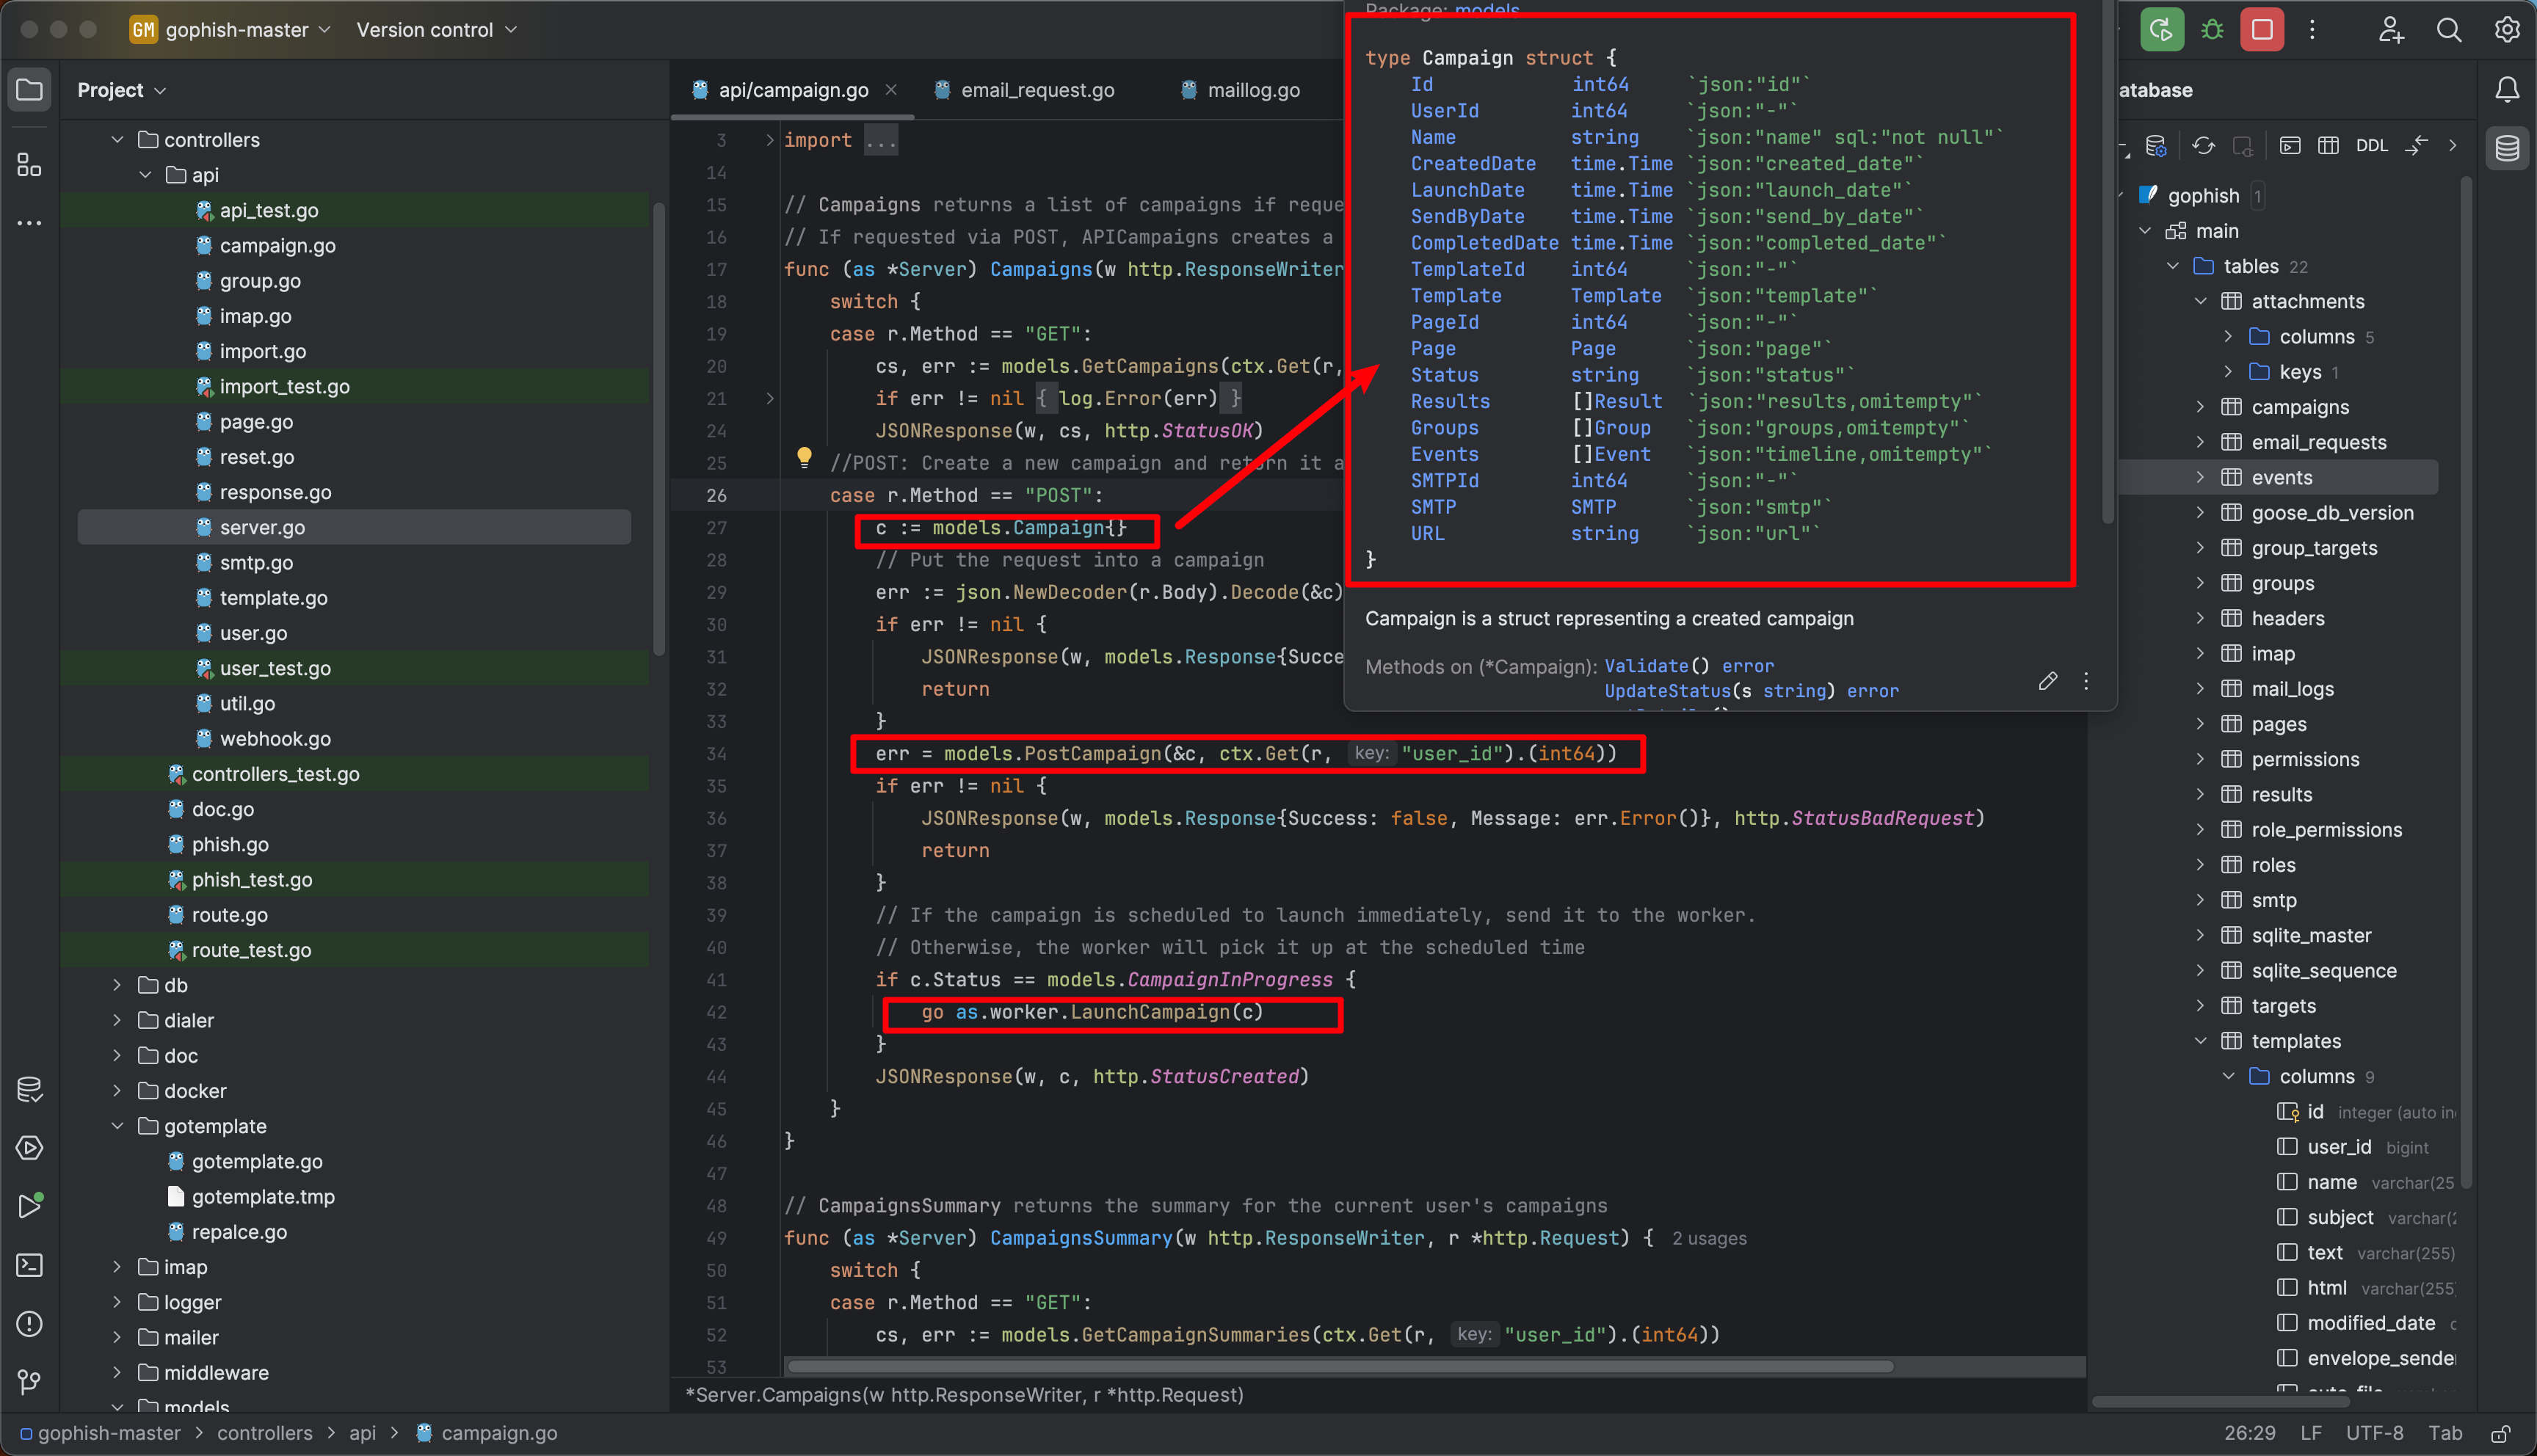This screenshot has height=1456, width=2537.
Task: Click the green Rerun button in the toolbar
Action: (x=2161, y=29)
